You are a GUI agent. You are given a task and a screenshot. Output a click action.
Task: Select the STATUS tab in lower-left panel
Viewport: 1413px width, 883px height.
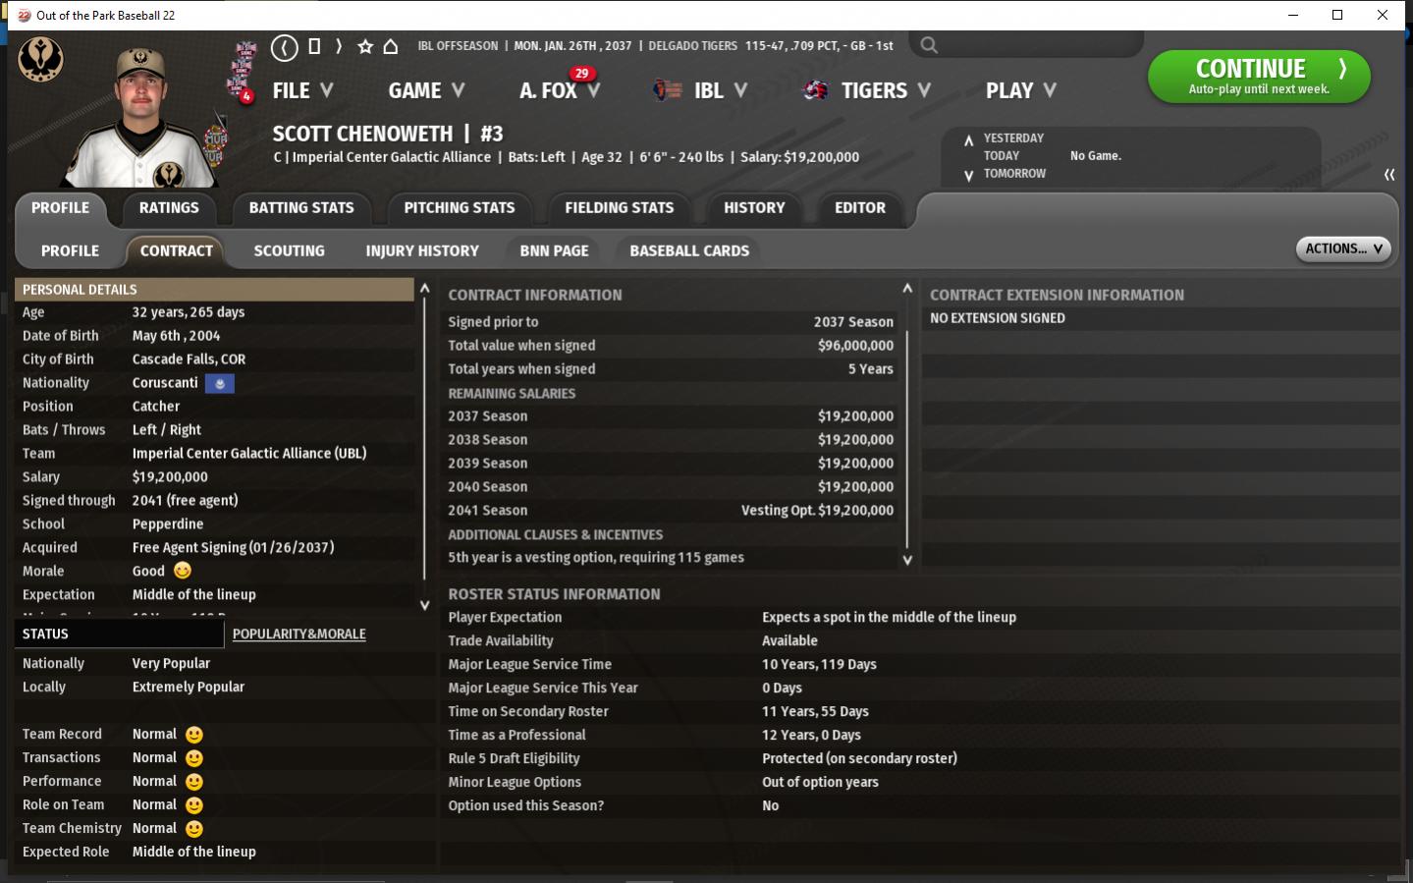point(46,635)
